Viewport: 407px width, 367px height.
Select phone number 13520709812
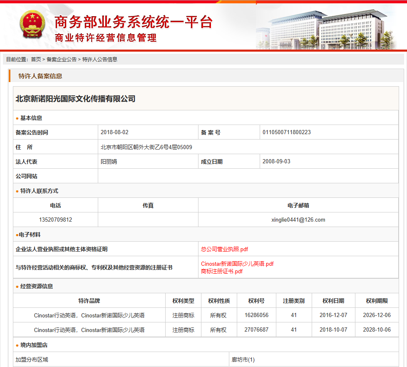pyautogui.click(x=55, y=220)
